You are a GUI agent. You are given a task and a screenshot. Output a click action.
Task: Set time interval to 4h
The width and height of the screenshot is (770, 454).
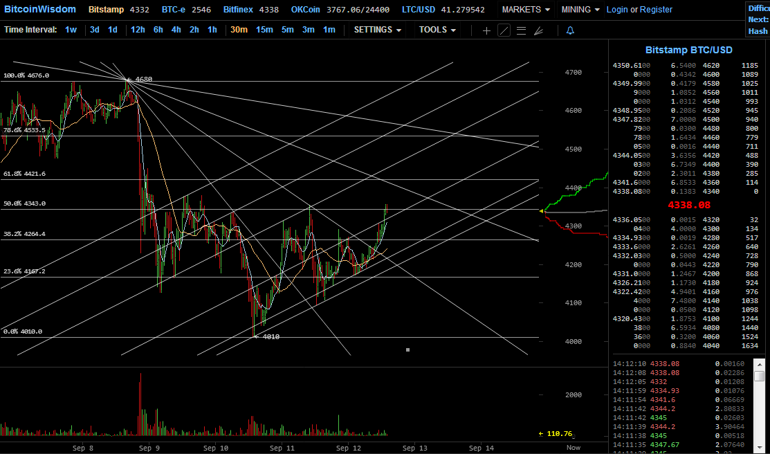click(x=176, y=30)
